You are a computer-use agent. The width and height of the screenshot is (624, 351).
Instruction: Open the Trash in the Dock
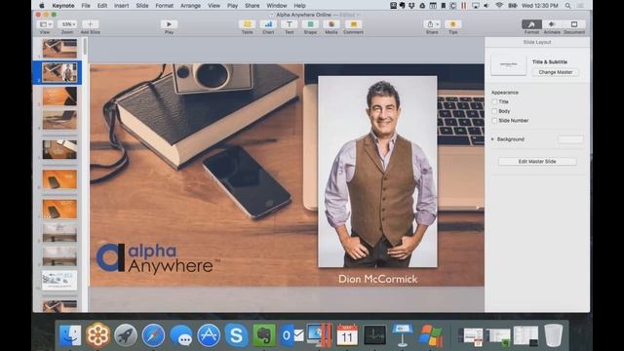pos(553,335)
